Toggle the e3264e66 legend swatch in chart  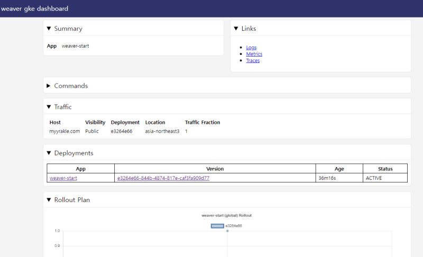[217, 226]
